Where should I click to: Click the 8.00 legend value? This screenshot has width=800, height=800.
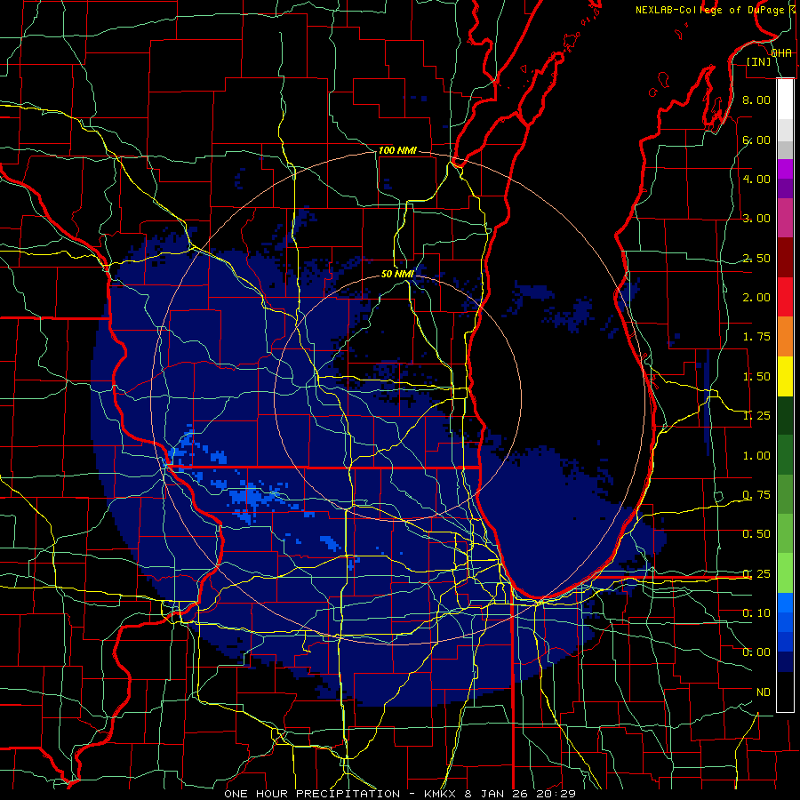[x=756, y=100]
